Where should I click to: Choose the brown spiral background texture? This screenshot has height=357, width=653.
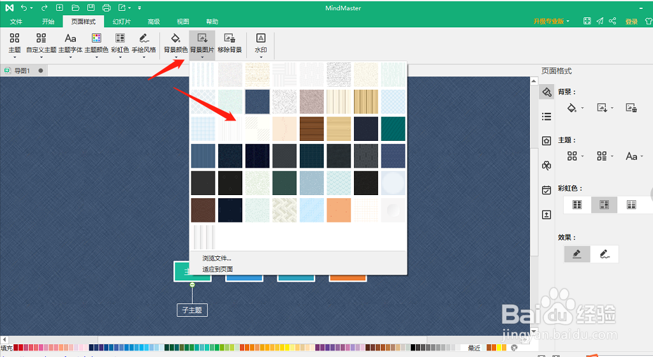[203, 210]
